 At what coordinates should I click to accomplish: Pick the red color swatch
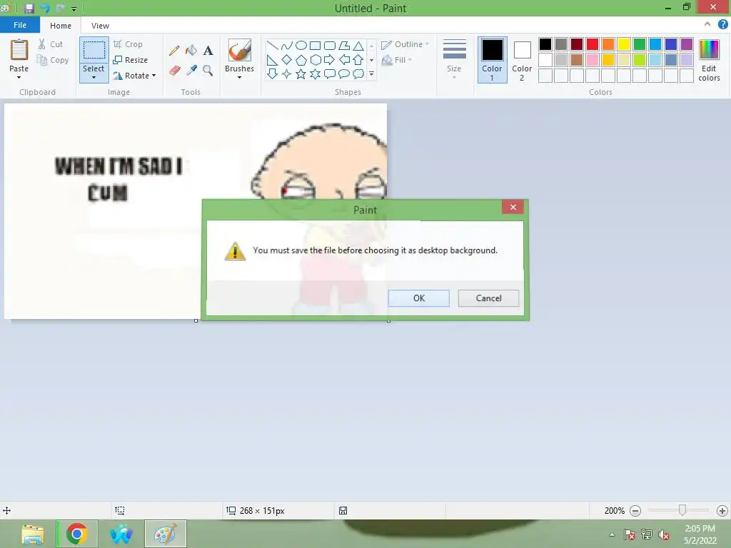pyautogui.click(x=593, y=44)
